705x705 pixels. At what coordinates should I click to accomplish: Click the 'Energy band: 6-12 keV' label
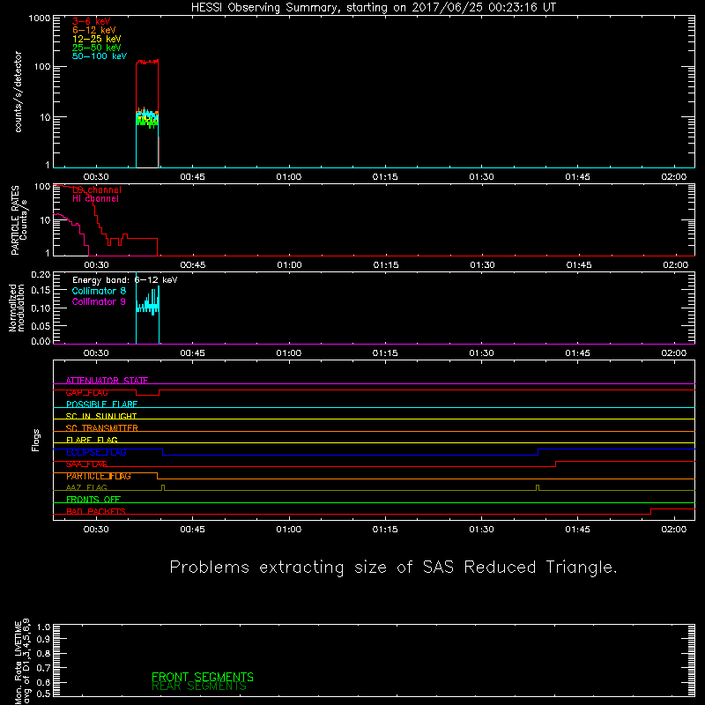click(x=125, y=280)
